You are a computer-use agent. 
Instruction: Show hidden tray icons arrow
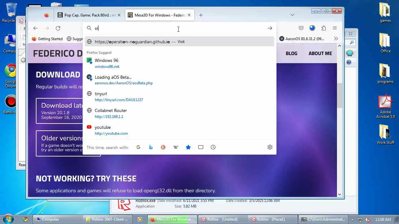(x=353, y=219)
